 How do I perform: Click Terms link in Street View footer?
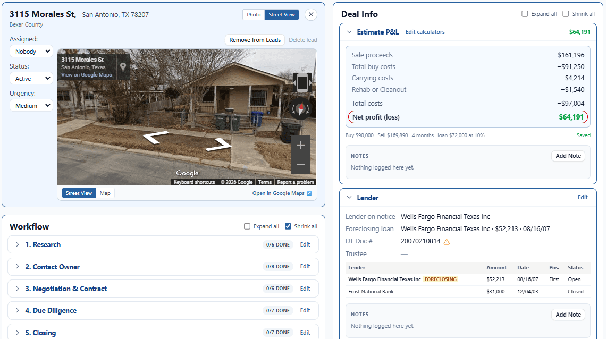(x=265, y=182)
